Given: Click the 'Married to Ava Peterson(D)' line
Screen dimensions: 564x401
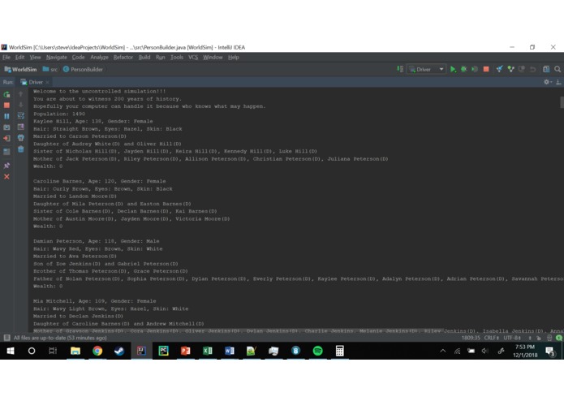Looking at the screenshot, I should tap(75, 256).
